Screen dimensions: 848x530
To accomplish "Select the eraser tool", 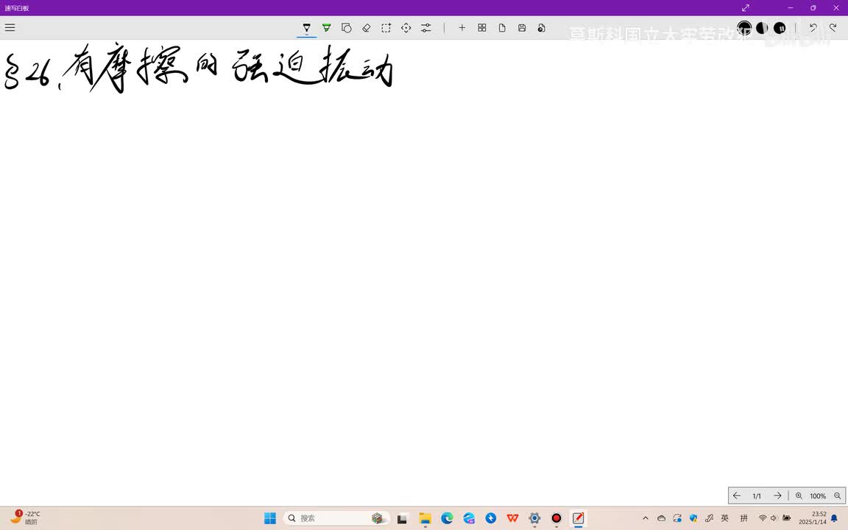I will 366,27.
